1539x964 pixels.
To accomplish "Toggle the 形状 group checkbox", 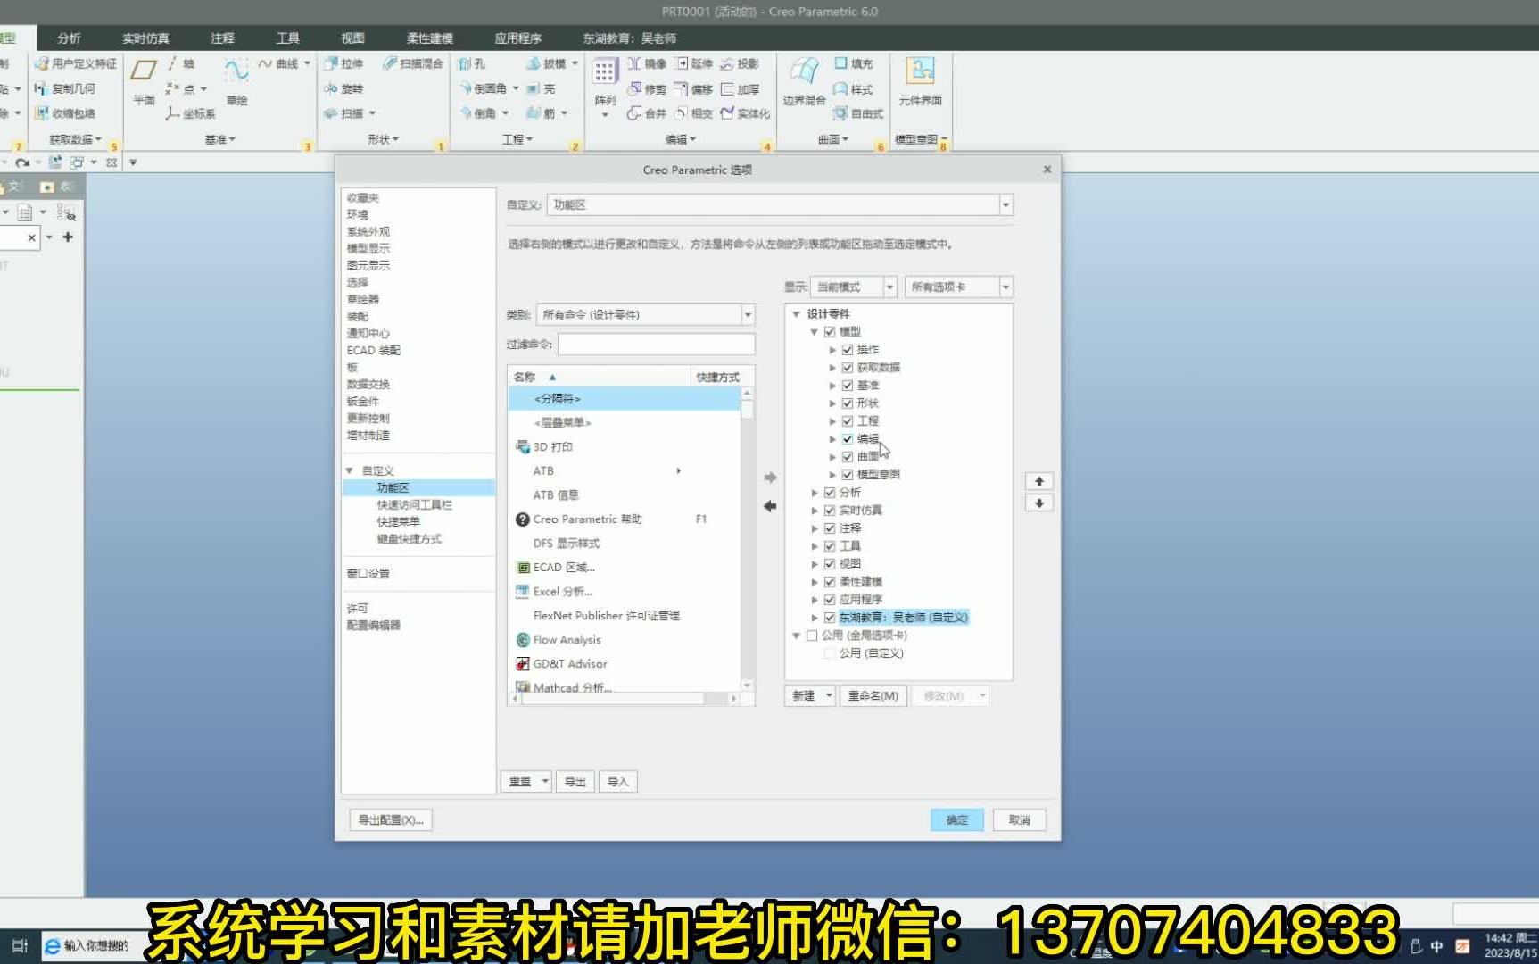I will pos(848,403).
